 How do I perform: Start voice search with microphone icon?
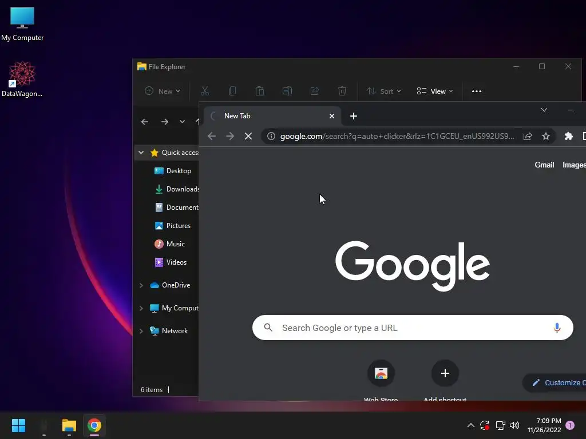pyautogui.click(x=557, y=328)
